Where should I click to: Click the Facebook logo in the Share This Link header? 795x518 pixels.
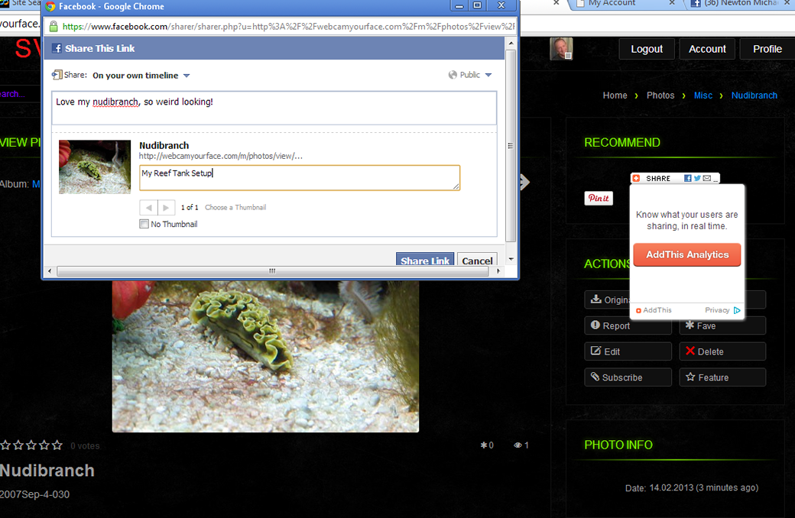pos(57,49)
